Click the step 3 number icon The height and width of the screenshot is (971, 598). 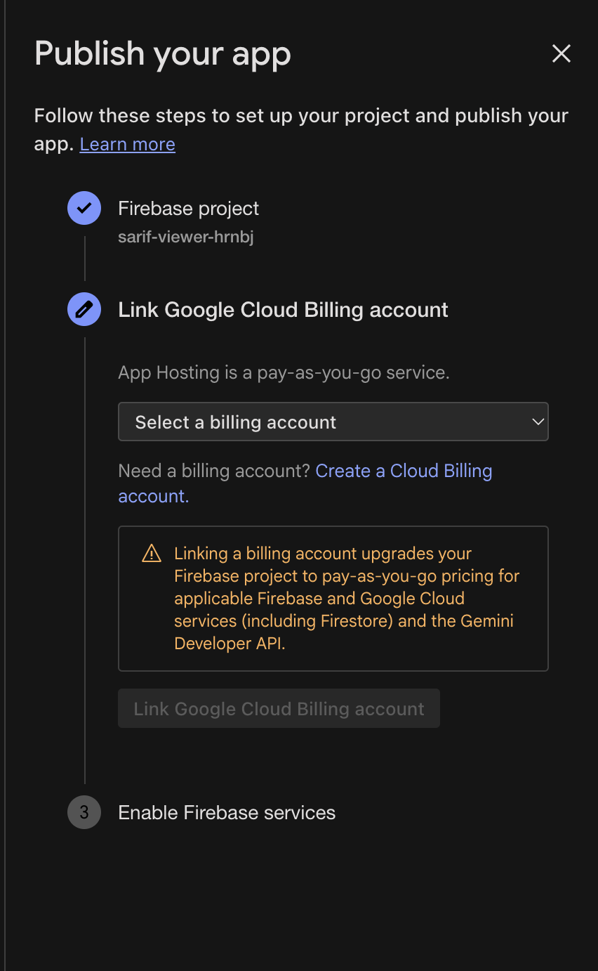tap(84, 812)
